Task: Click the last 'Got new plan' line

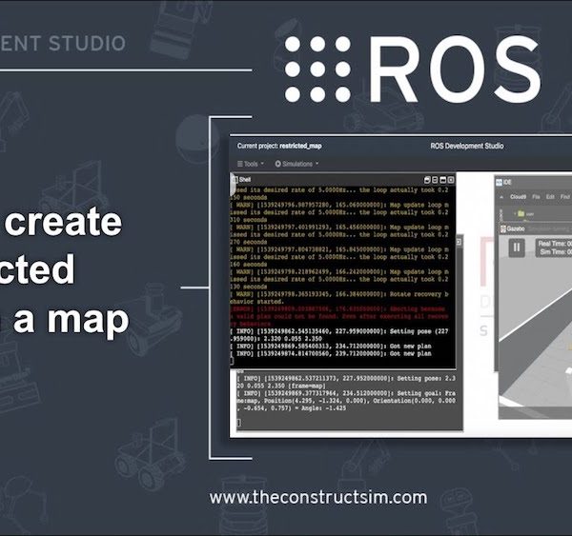Action: (x=331, y=354)
